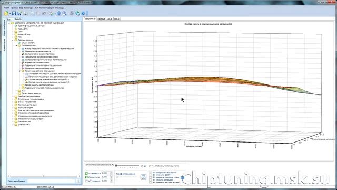The width and height of the screenshot is (337, 190).
Task: Click the green plus beside 'Изменить на'
Action: [86, 177]
